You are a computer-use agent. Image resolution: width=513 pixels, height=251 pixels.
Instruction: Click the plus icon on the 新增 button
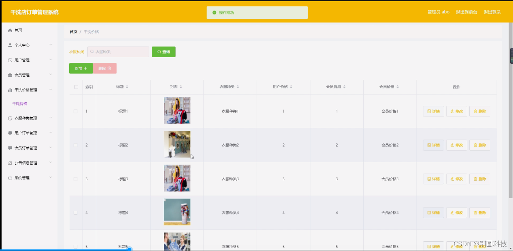86,68
